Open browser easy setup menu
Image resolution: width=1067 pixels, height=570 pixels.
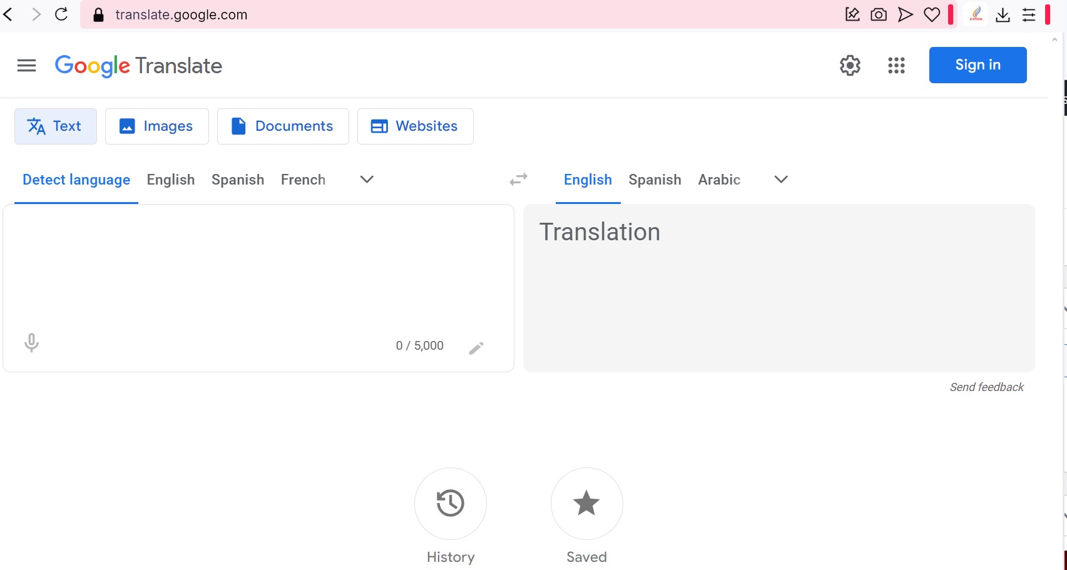click(1029, 14)
